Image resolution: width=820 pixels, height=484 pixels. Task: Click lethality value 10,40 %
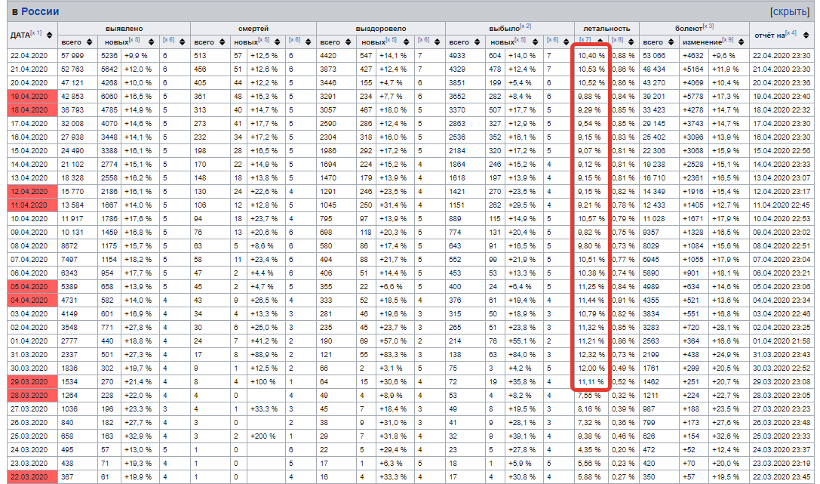(591, 55)
